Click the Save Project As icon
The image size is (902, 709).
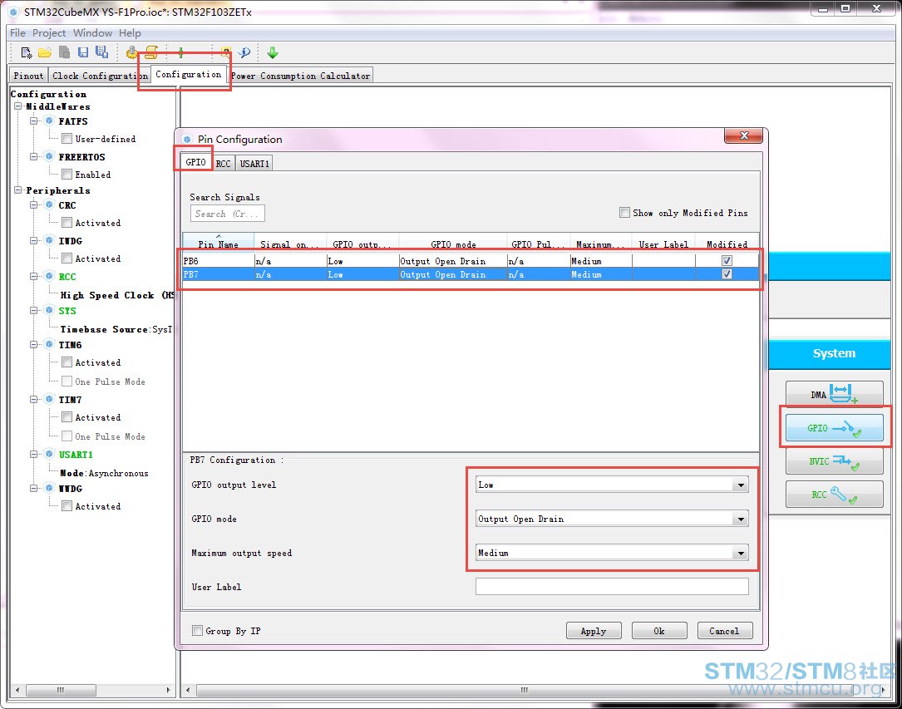101,52
